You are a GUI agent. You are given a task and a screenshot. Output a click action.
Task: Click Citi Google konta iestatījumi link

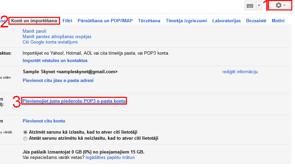[x=50, y=42]
